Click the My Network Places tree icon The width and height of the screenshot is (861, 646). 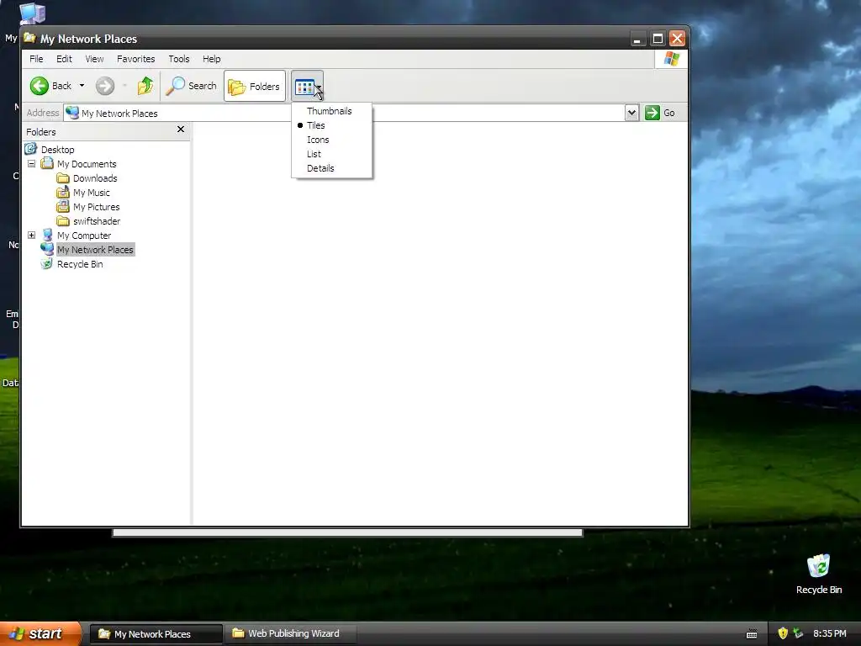47,249
